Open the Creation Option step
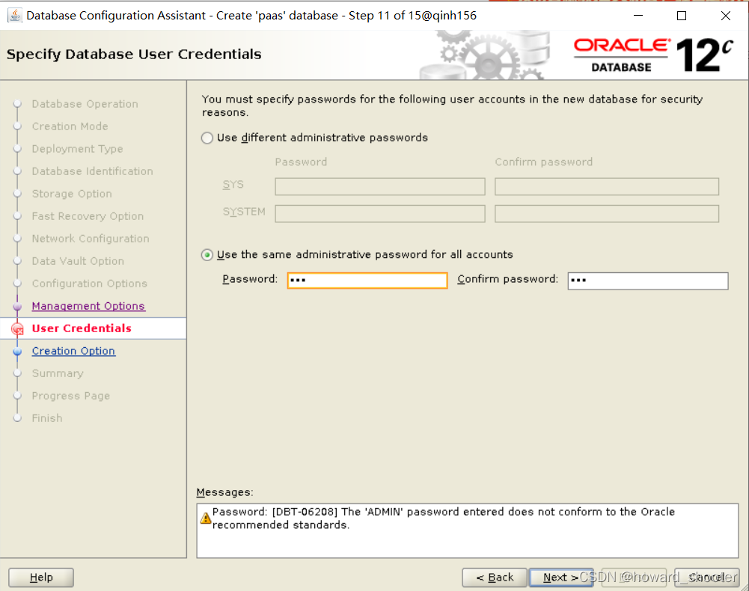 tap(73, 350)
